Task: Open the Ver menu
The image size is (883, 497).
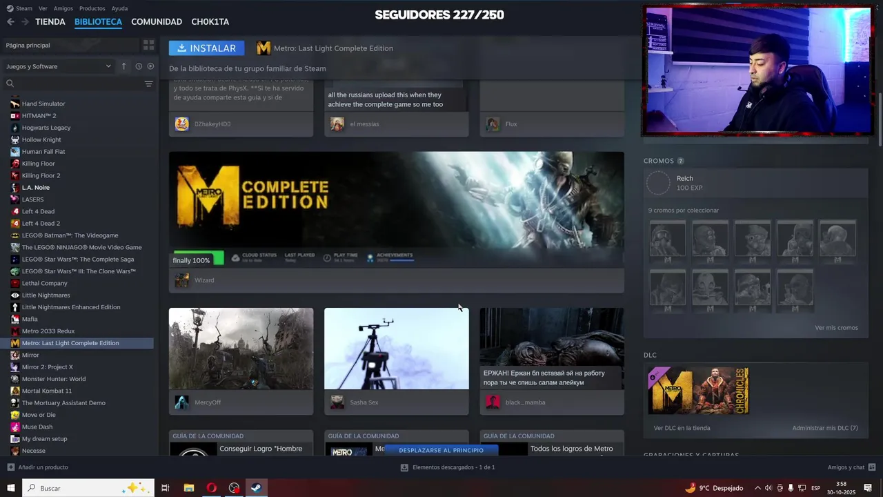Action: point(43,8)
